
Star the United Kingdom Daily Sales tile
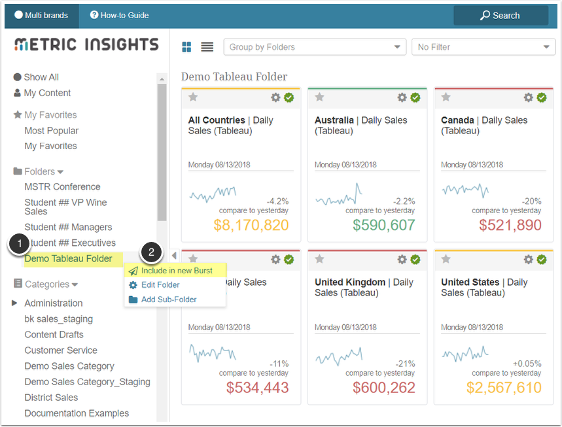[x=319, y=260]
